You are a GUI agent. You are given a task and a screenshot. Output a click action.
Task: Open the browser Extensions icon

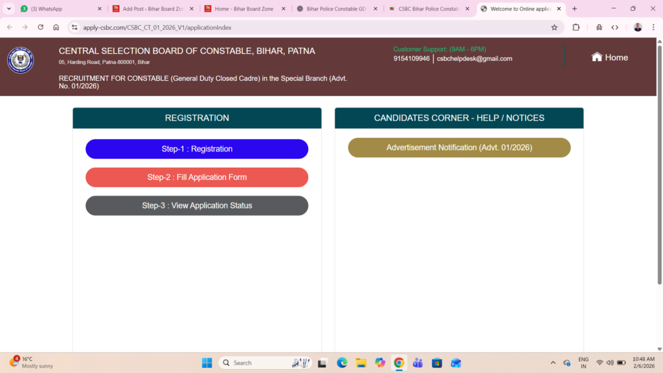point(575,28)
